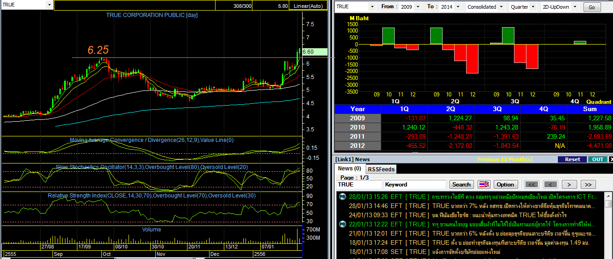Screen dimensions: 613x259
Task: Click the TRUE symbol field in news panel
Action: point(359,184)
